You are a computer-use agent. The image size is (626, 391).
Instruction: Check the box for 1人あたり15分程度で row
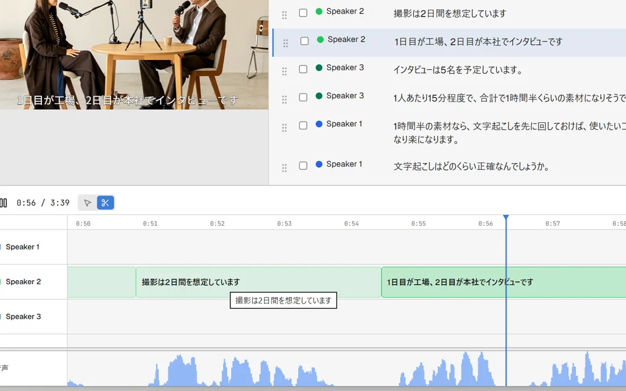(303, 97)
